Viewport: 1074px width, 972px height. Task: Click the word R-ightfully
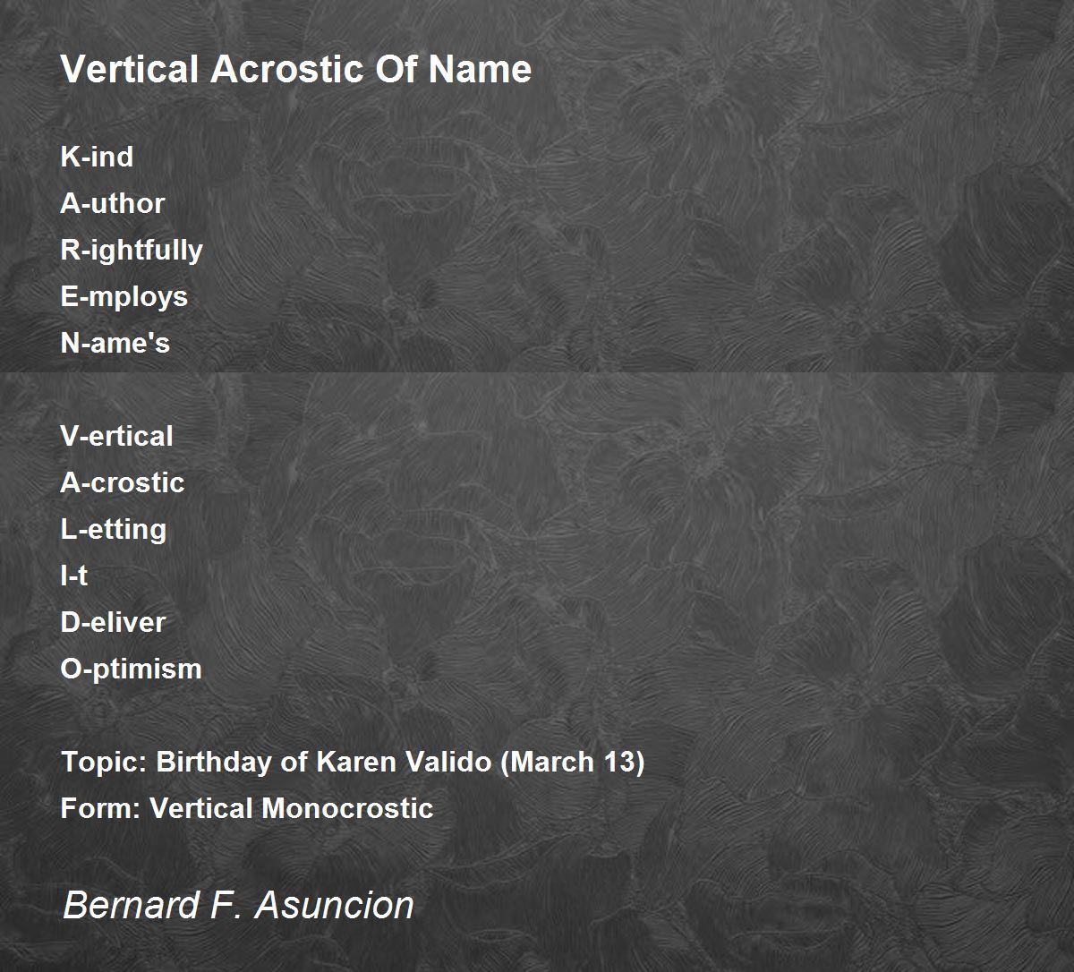(132, 251)
